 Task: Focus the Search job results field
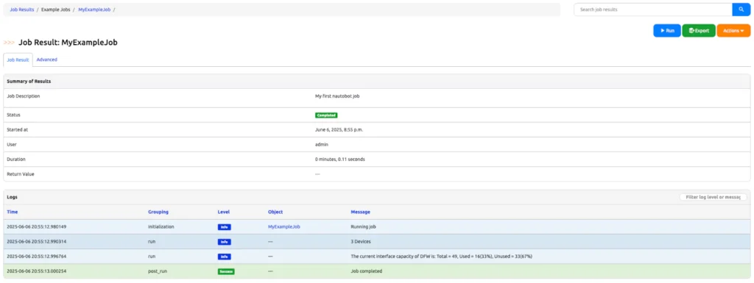tap(653, 10)
